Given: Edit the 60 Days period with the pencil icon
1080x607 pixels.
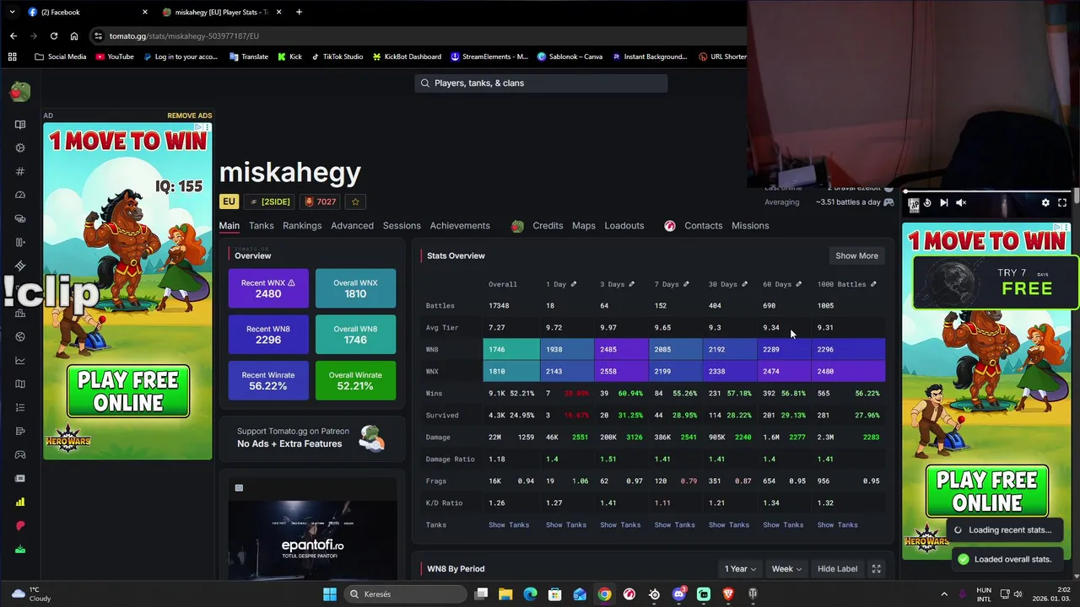Looking at the screenshot, I should [x=798, y=284].
